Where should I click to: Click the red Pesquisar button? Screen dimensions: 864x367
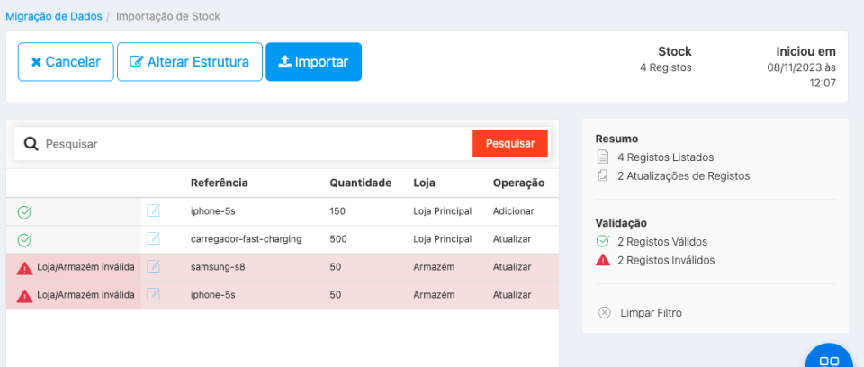coord(509,144)
